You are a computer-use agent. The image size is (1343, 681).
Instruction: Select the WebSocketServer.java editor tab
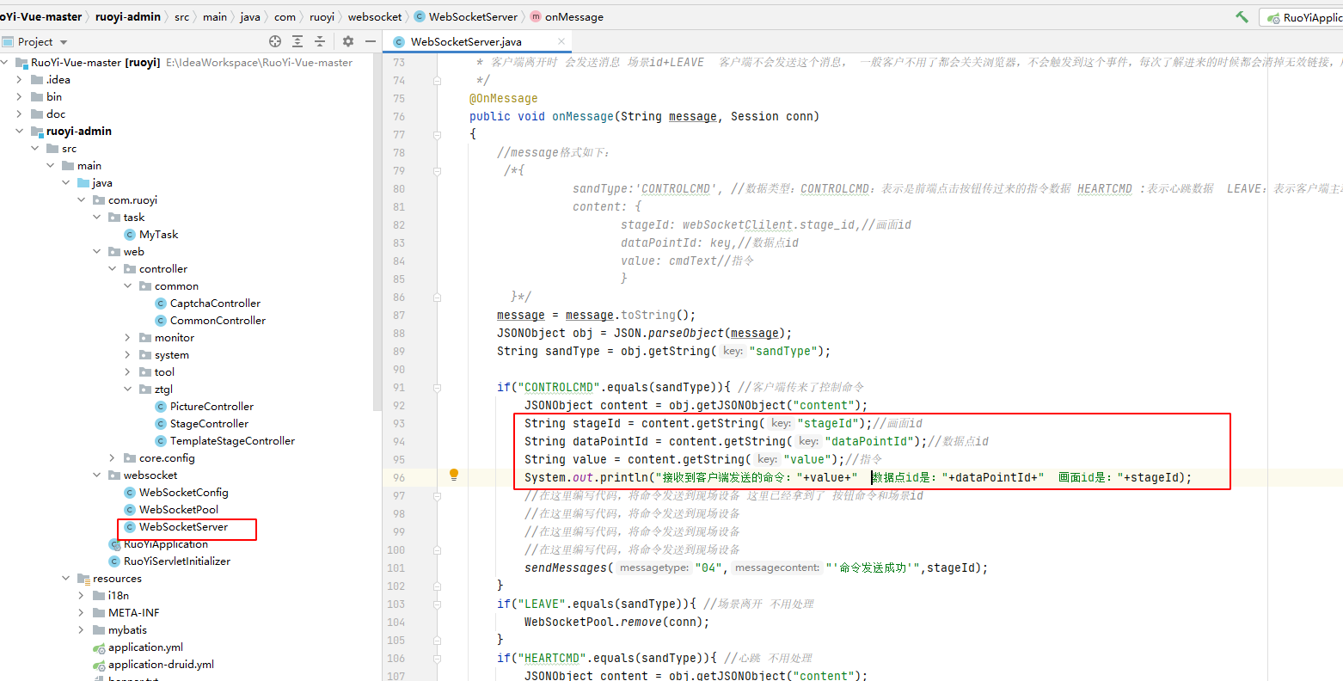coord(465,41)
